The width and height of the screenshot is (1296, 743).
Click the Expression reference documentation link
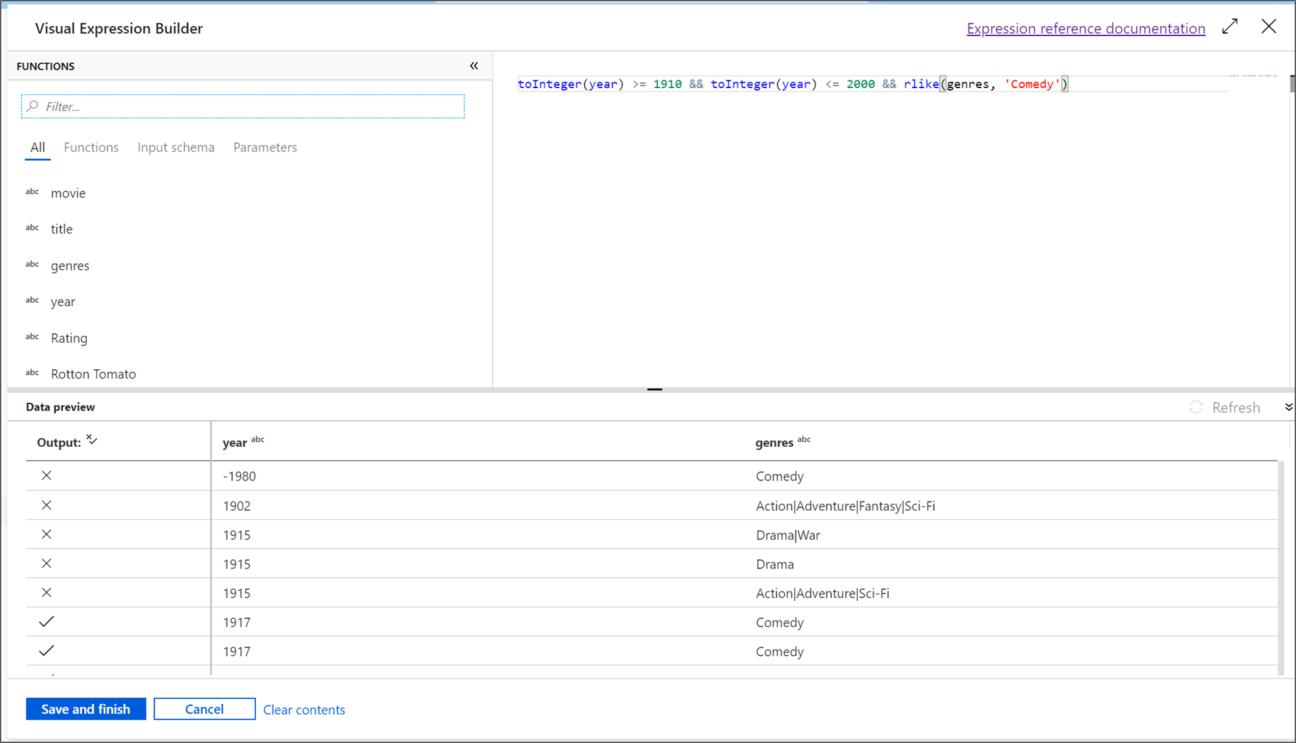[x=1087, y=28]
